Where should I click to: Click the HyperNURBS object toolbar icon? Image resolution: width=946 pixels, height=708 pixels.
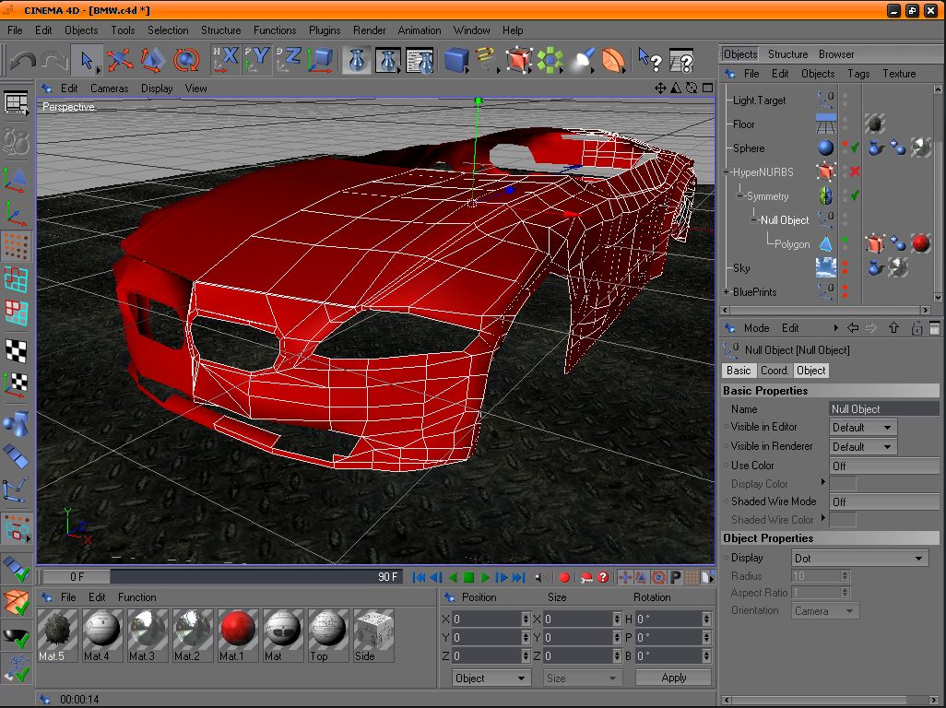(x=519, y=61)
